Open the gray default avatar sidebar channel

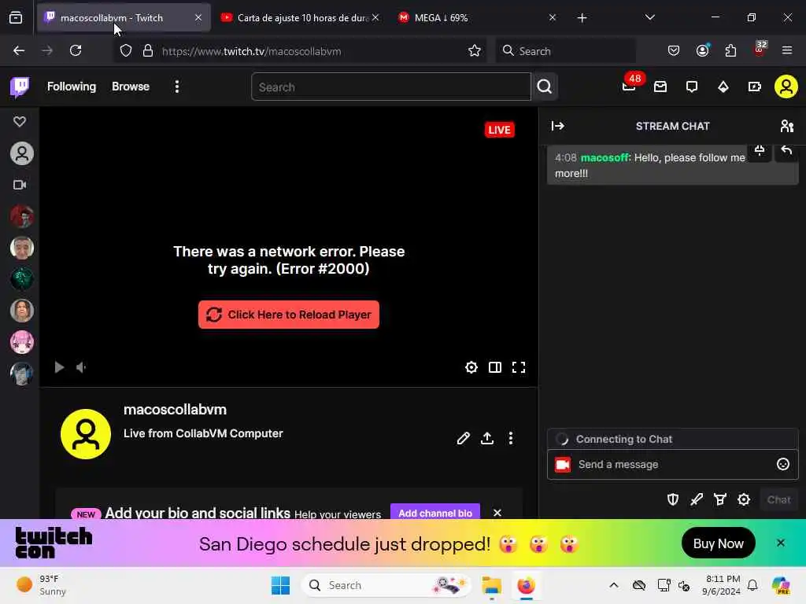21,153
